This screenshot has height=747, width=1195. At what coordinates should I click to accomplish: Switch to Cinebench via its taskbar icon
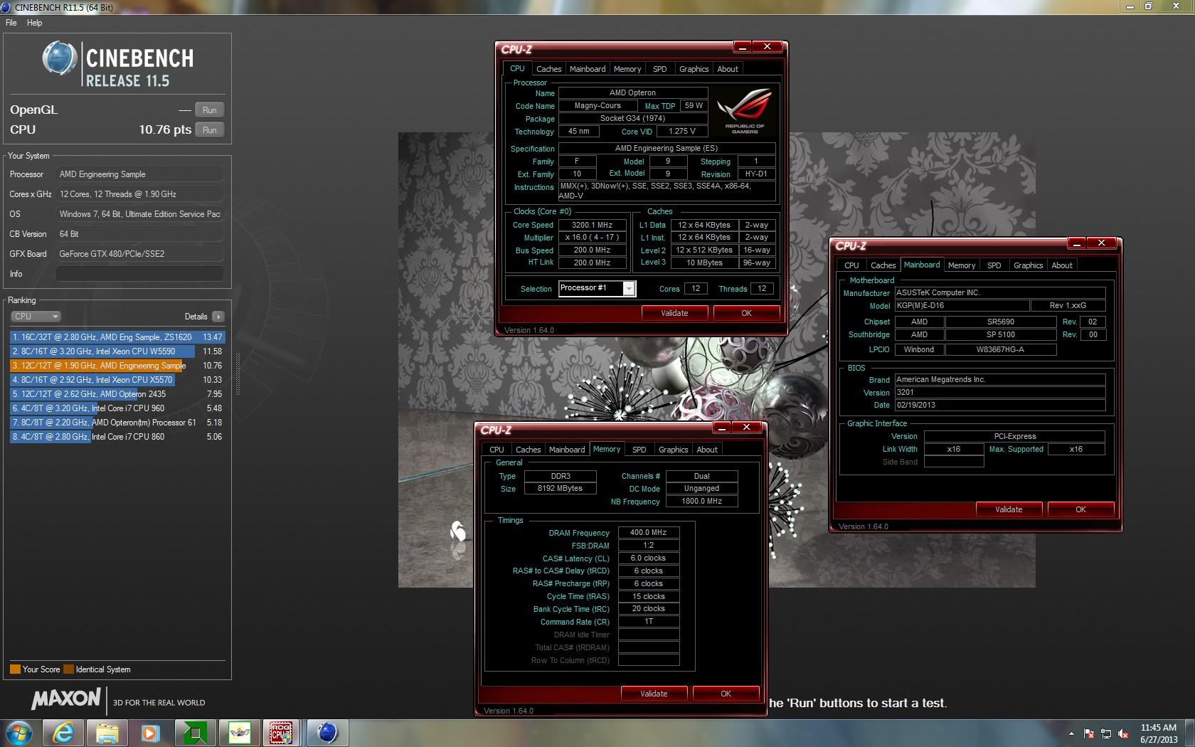point(326,733)
